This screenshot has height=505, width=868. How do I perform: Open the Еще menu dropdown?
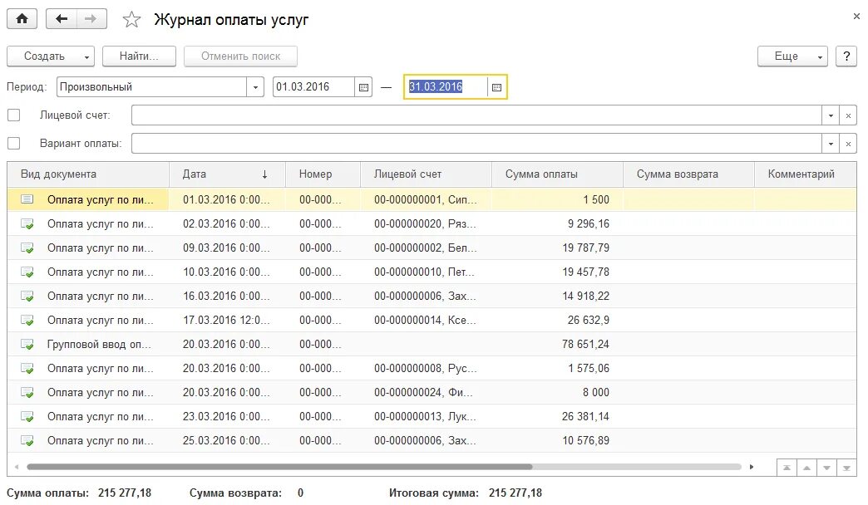[820, 57]
